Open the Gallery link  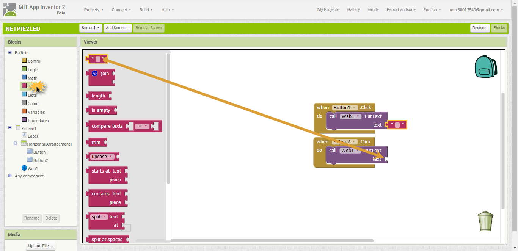point(353,9)
